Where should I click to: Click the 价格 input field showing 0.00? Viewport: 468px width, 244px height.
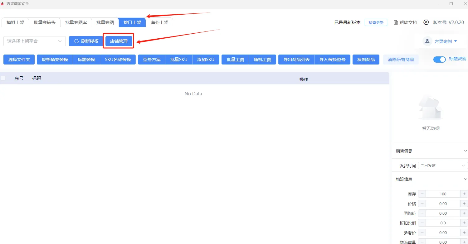[x=443, y=203]
